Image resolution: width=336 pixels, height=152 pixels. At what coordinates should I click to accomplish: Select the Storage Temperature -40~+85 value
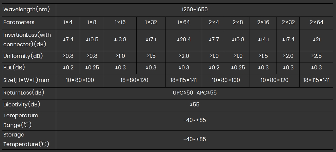coord(194,140)
